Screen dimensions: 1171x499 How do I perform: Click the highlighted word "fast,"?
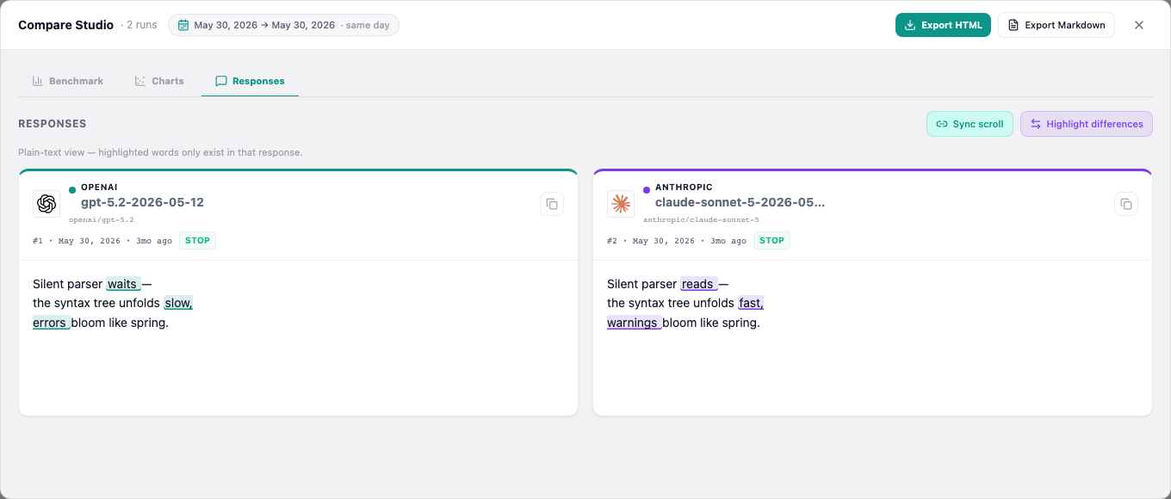tap(751, 303)
